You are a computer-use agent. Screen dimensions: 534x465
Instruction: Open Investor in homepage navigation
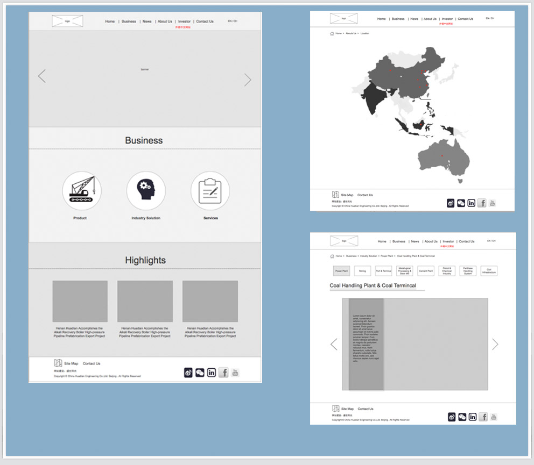(x=184, y=22)
